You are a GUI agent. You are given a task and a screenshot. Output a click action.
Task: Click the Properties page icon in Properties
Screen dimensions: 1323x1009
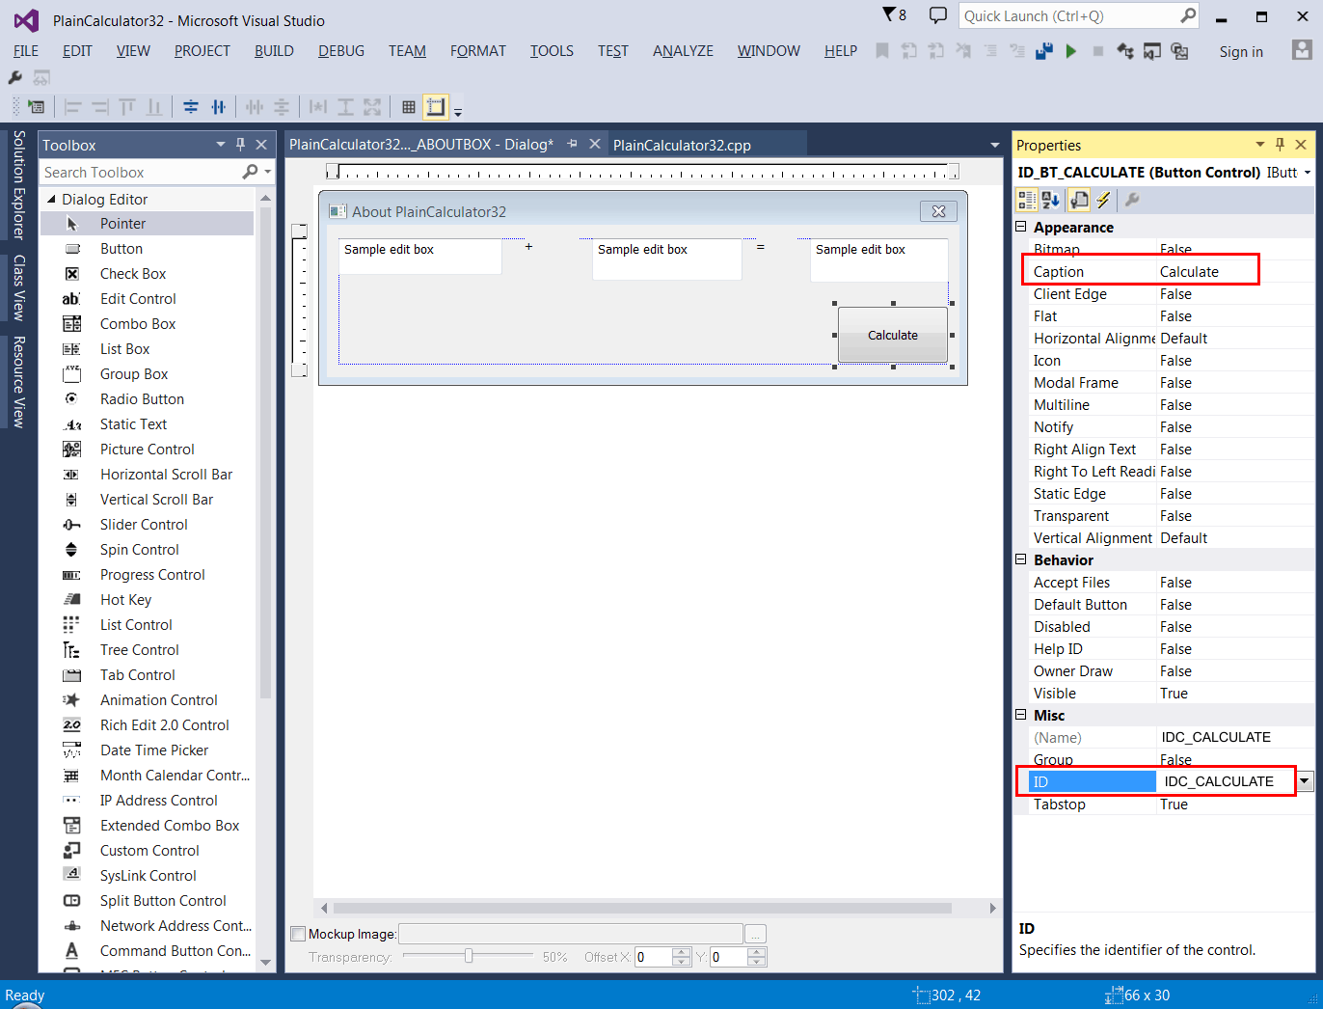click(x=1079, y=200)
